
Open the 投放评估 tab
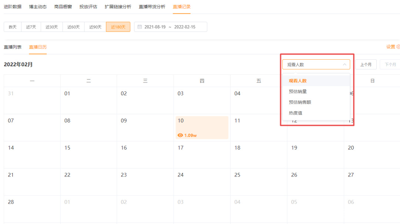88,7
